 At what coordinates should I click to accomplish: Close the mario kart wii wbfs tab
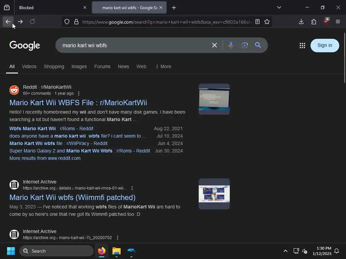[161, 7]
